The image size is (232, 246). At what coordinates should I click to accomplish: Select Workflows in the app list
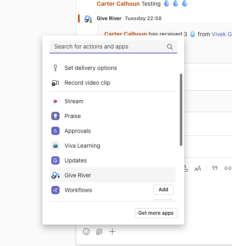(113, 190)
